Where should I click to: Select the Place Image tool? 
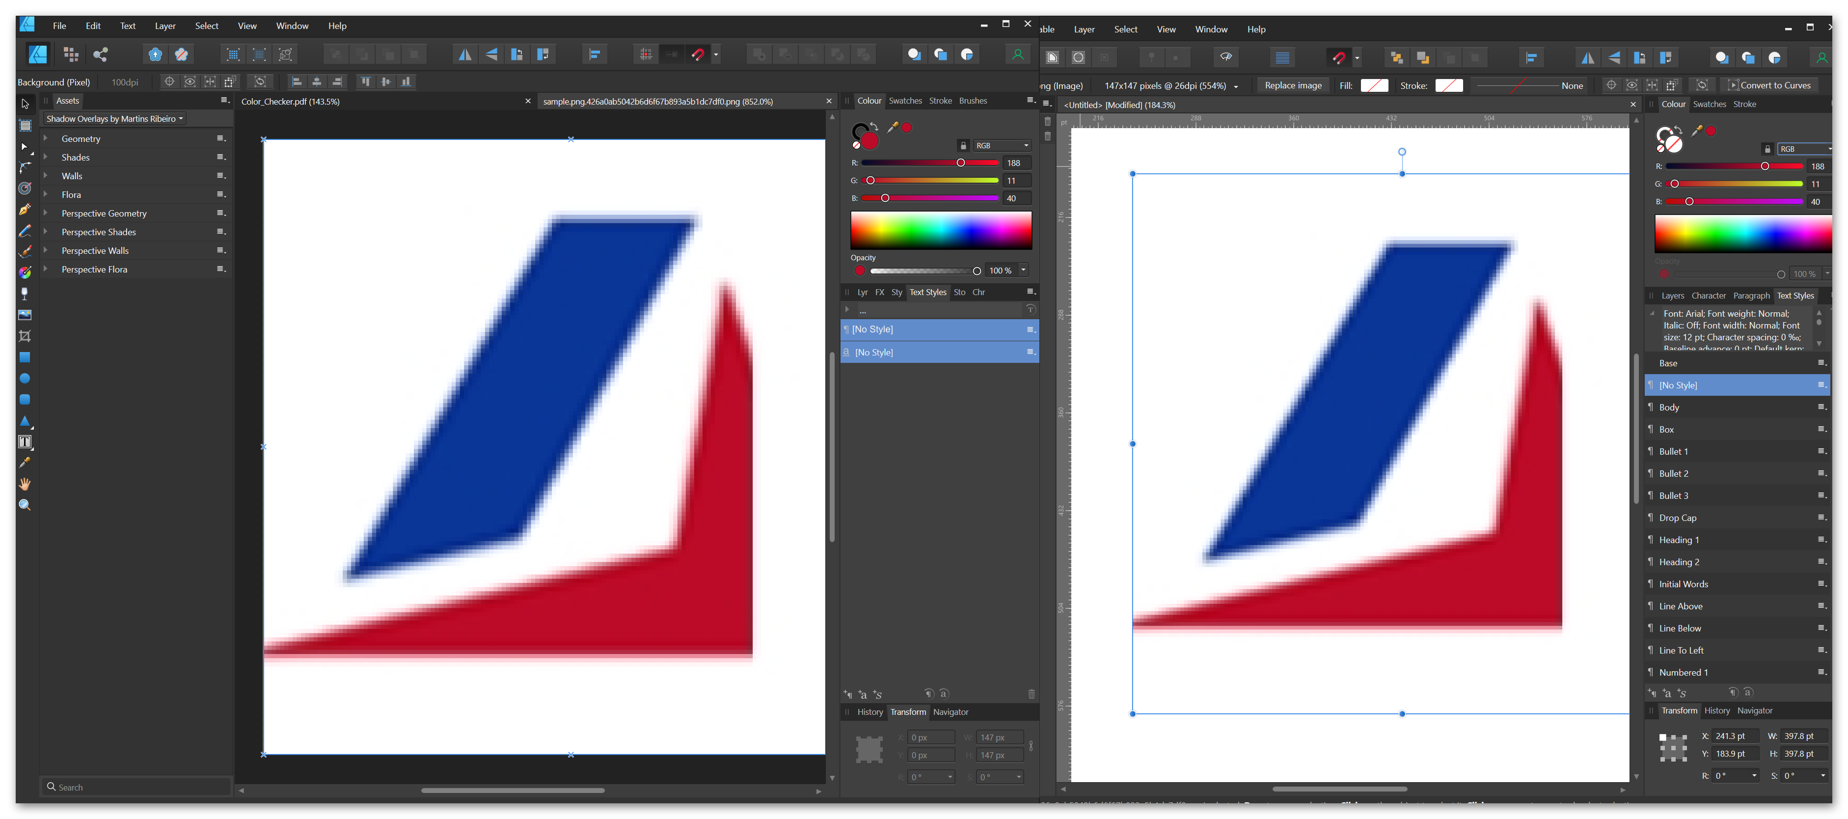coord(25,315)
